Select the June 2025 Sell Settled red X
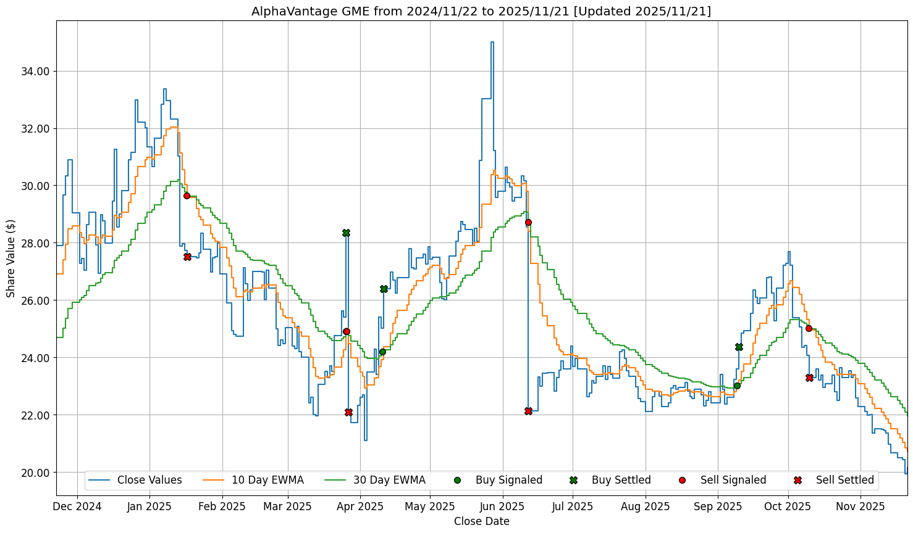The image size is (913, 533). (x=528, y=411)
